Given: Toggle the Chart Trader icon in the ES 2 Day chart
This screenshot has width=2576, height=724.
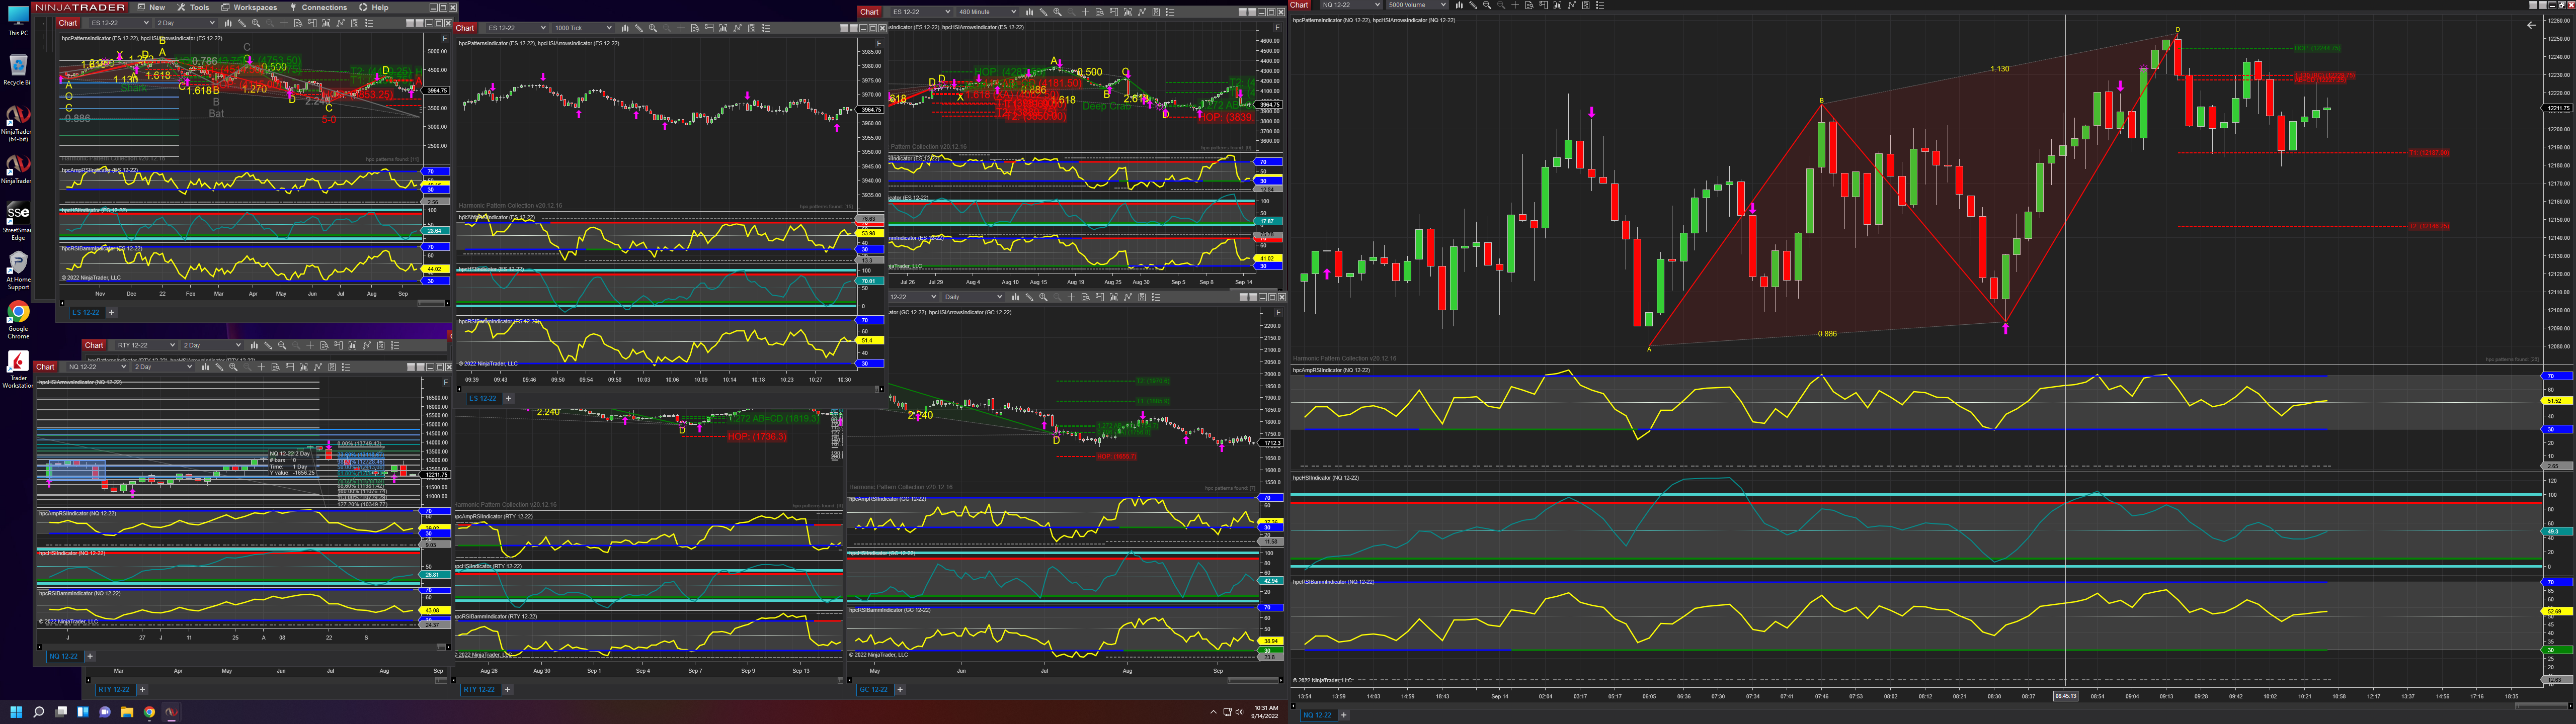Looking at the screenshot, I should click(x=312, y=23).
